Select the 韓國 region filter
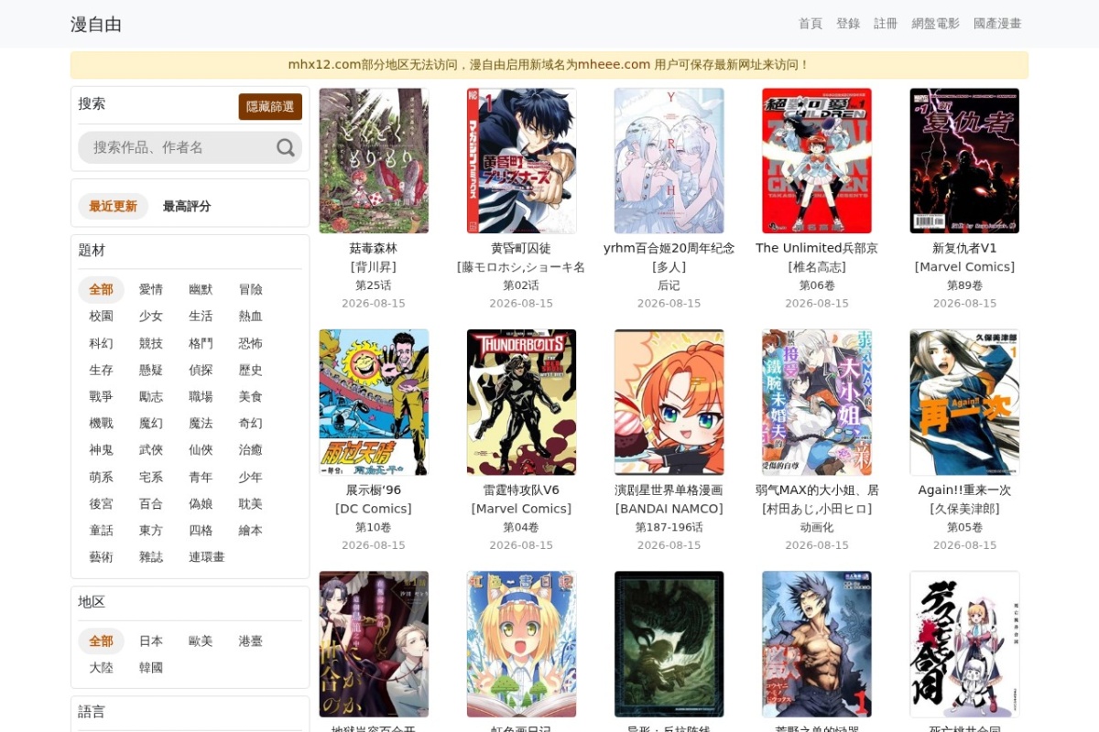 coord(151,668)
